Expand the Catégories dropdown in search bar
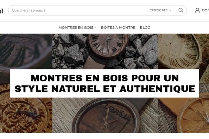209x139 pixels. pyautogui.click(x=160, y=10)
